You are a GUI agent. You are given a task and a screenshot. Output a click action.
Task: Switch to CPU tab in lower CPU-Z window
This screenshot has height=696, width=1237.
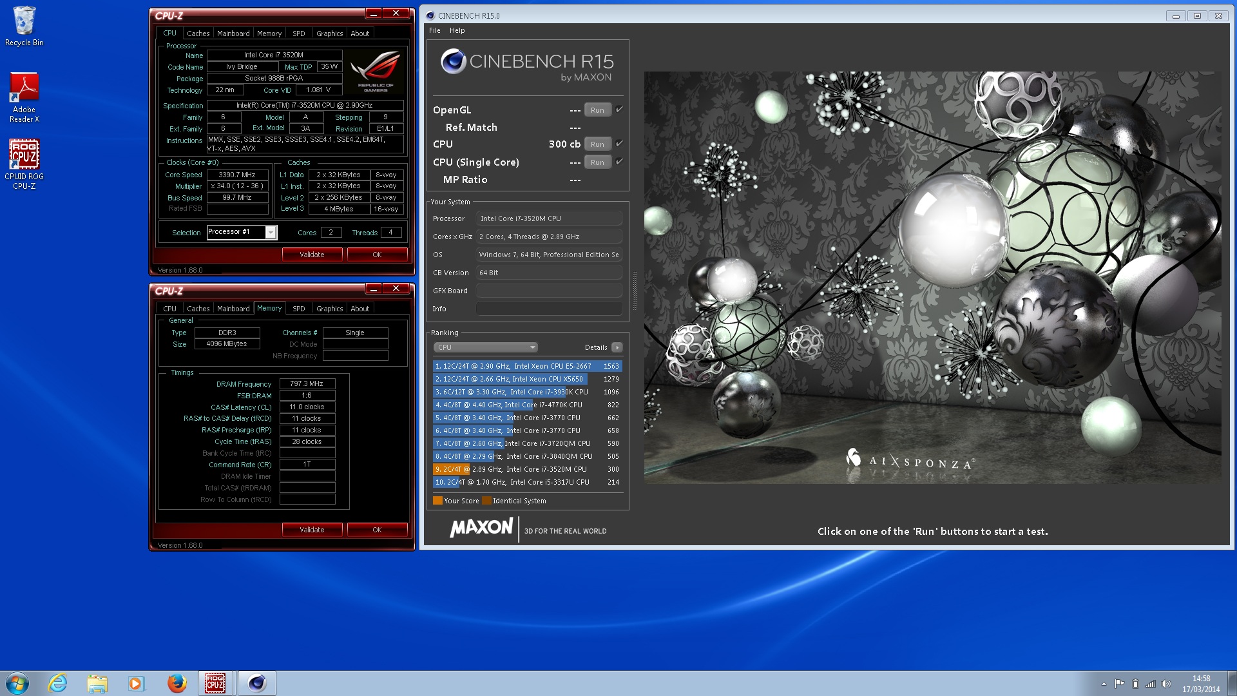[169, 309]
